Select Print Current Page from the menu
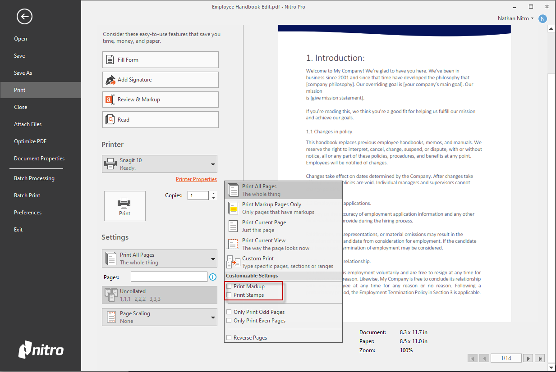Viewport: 556px width, 372px height. pyautogui.click(x=264, y=225)
